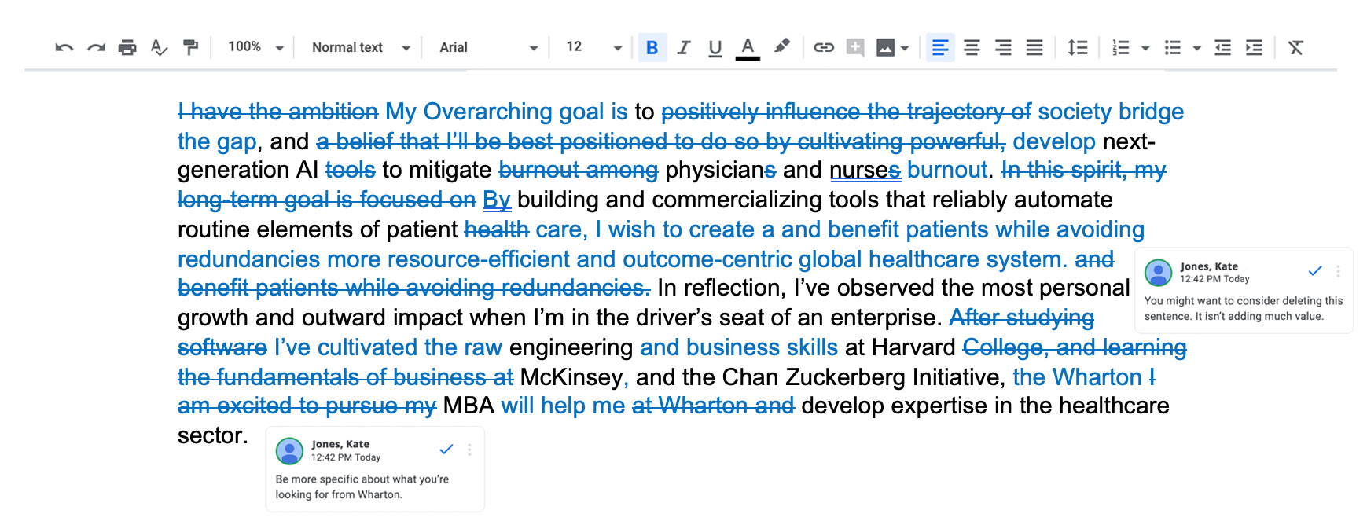The width and height of the screenshot is (1367, 525).
Task: Click struck-through text 'After studying'
Action: (x=1021, y=318)
